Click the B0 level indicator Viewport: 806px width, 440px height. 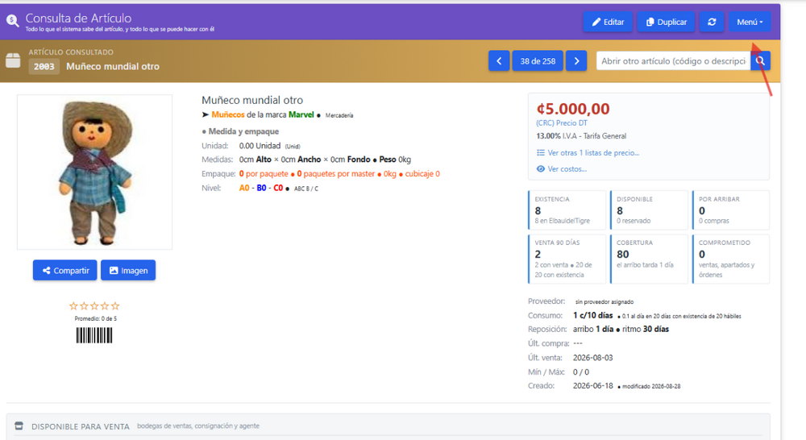pyautogui.click(x=261, y=188)
